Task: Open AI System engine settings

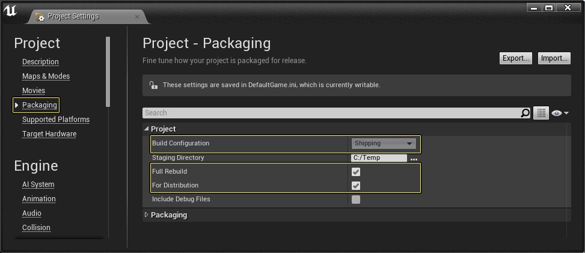Action: tap(38, 184)
